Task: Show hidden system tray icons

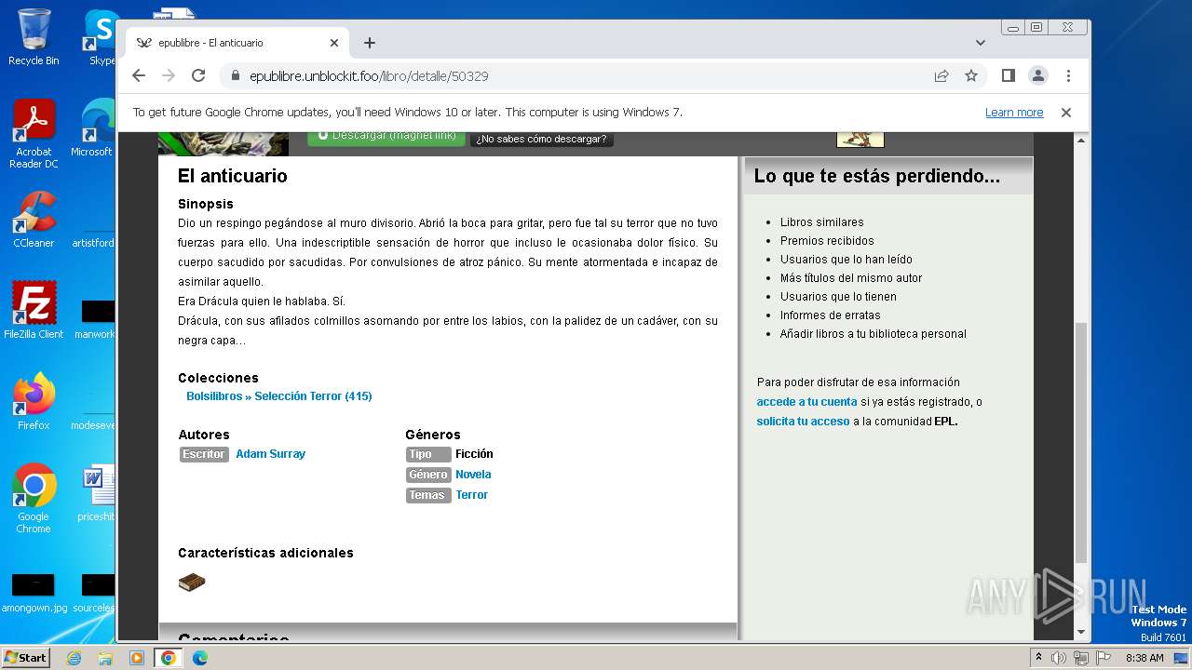Action: 1039,658
